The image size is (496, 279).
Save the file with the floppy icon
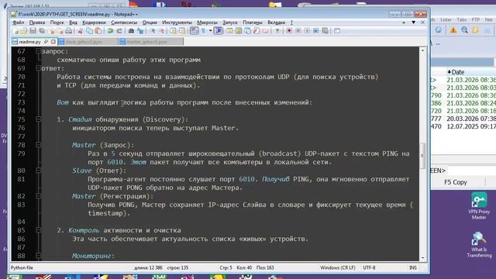pos(33,31)
